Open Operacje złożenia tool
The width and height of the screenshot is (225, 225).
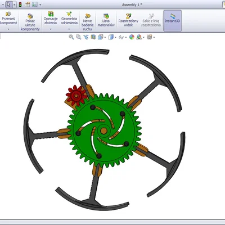tap(51, 19)
